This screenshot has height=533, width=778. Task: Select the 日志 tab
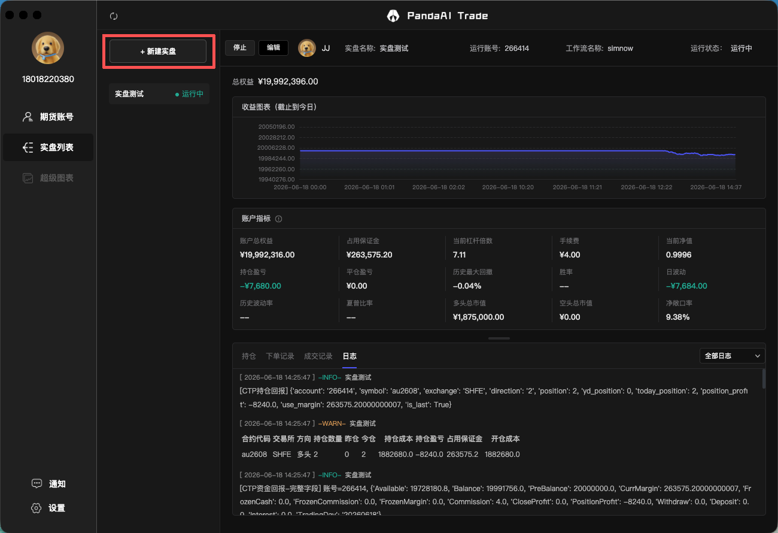[x=350, y=356]
